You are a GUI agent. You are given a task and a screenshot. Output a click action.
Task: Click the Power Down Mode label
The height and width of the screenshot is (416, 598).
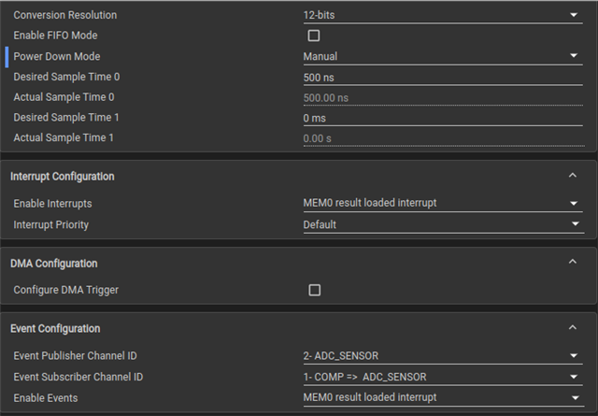click(x=57, y=56)
